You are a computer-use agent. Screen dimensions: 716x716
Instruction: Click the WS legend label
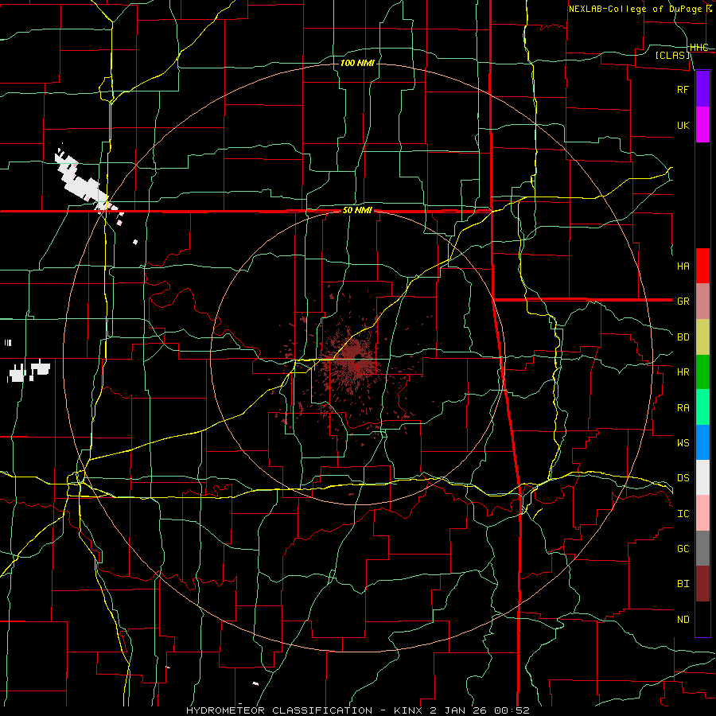pos(683,442)
